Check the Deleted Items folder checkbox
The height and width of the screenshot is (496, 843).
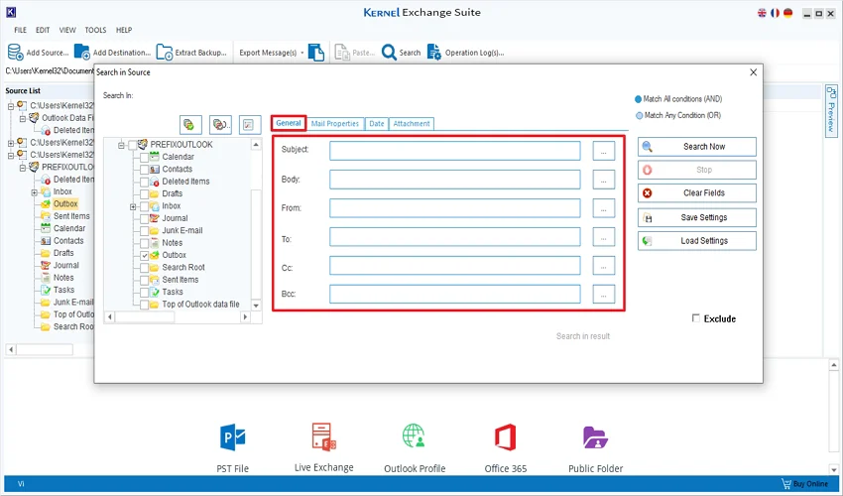(x=144, y=182)
